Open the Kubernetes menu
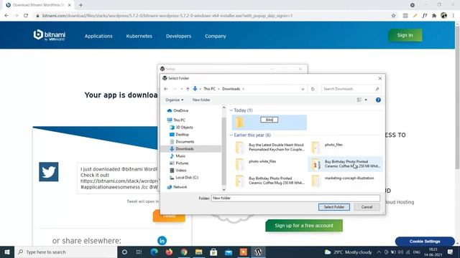Screen dimensions: 460x258 point(139,37)
